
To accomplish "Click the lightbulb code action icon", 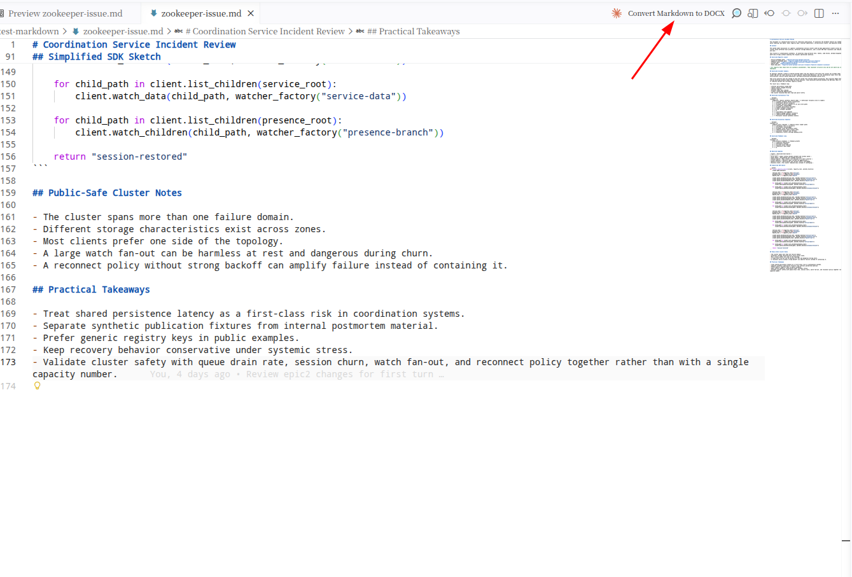I will pyautogui.click(x=37, y=386).
